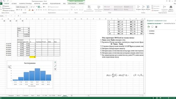
Task: Click the Chart Elements plus button
Action: pos(55,62)
